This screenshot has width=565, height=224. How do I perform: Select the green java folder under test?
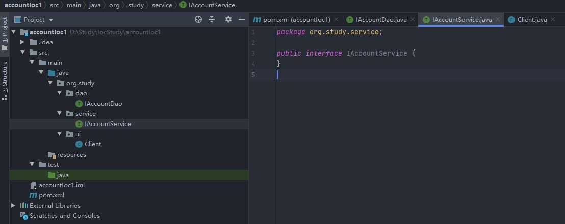[63, 175]
